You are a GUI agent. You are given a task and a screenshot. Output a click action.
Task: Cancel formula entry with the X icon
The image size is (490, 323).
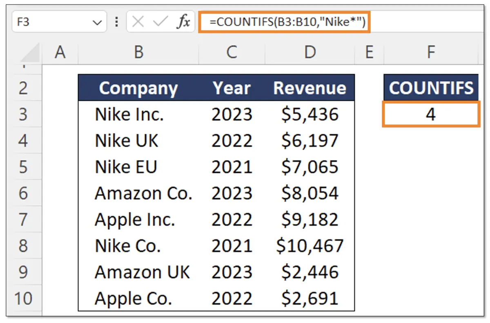point(138,22)
